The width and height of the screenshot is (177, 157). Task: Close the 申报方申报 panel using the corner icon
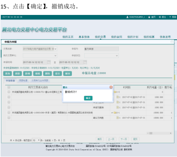[x=172, y=42]
